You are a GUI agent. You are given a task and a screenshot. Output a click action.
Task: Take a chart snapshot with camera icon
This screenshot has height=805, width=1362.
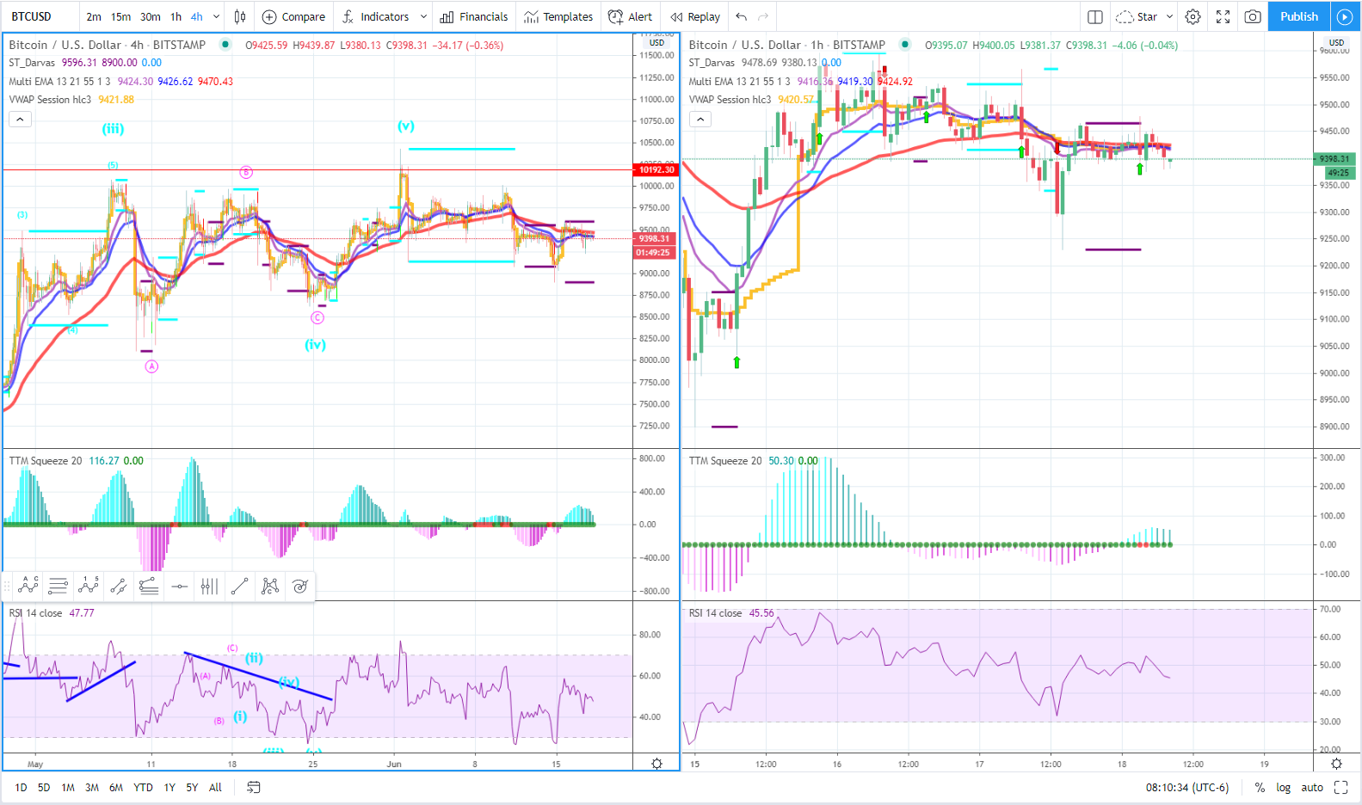[x=1253, y=16]
